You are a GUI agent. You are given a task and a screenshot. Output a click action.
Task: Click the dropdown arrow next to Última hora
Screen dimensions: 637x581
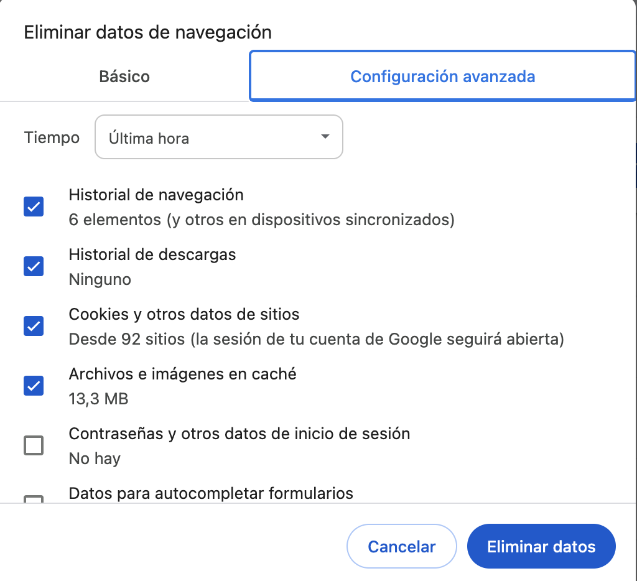(x=324, y=137)
